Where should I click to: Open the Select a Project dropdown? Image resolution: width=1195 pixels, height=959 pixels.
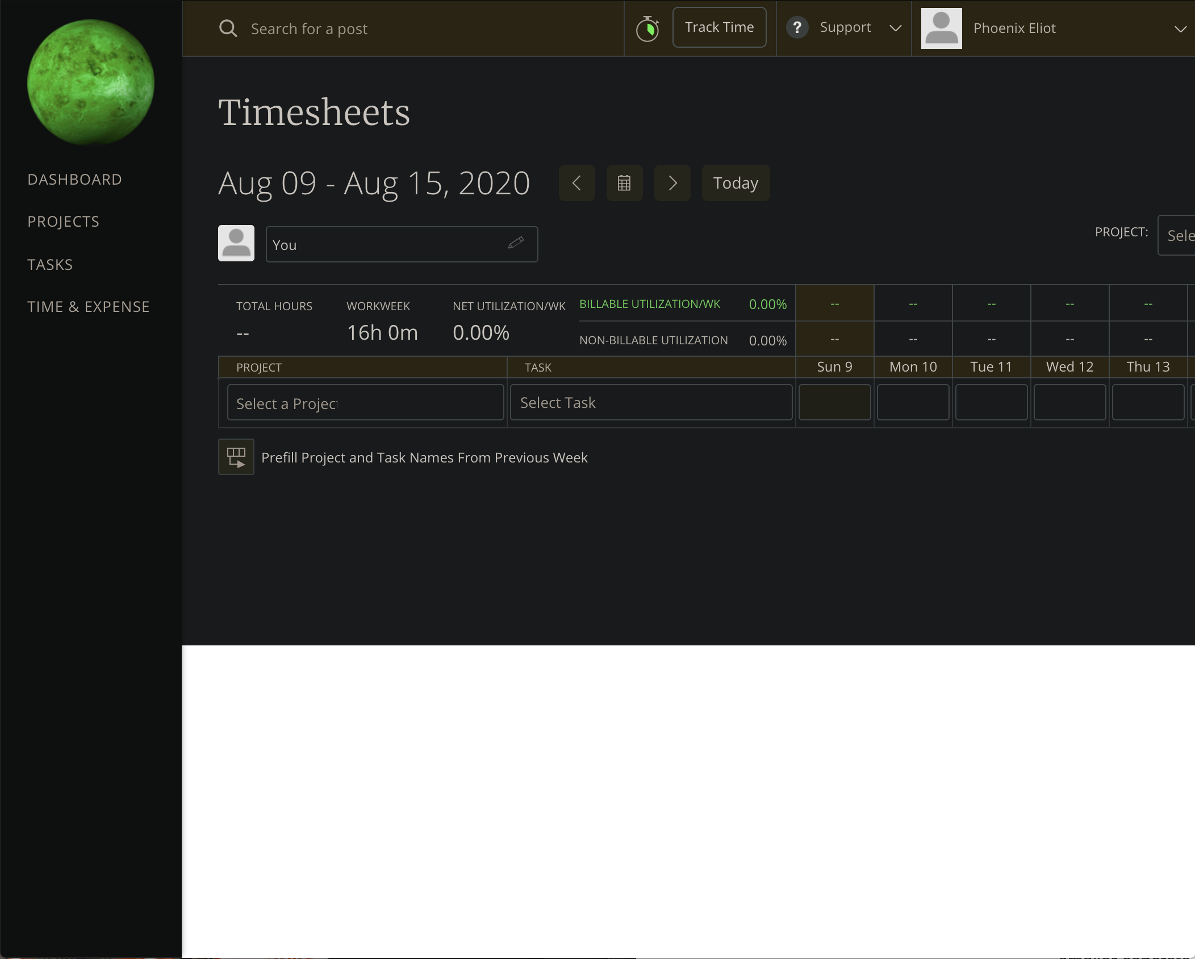click(x=365, y=402)
